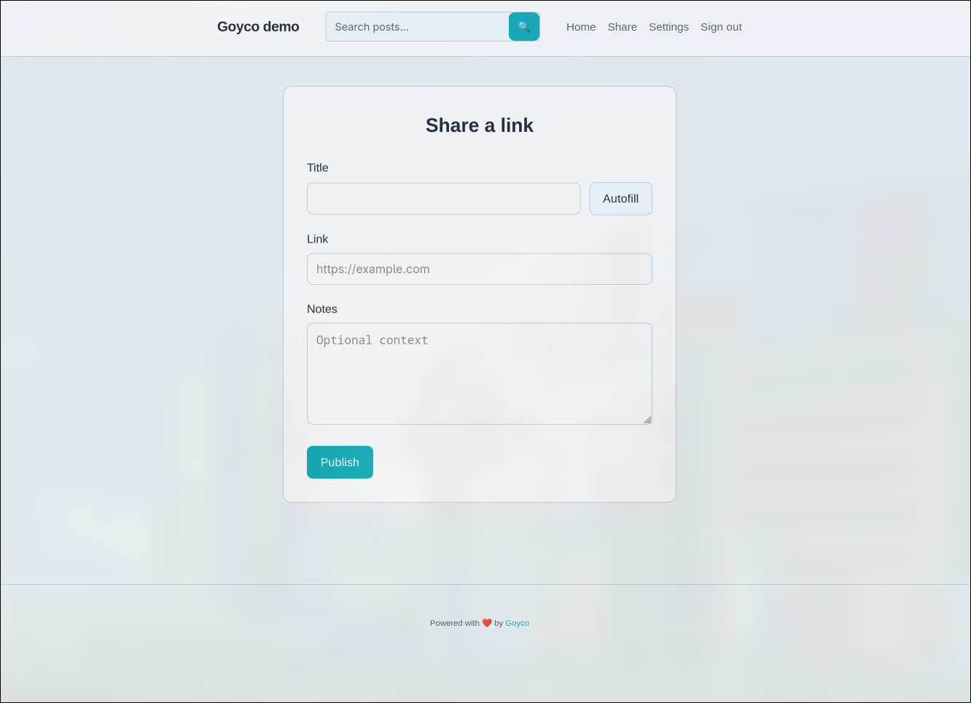Image resolution: width=971 pixels, height=703 pixels.
Task: Follow the Goyco link in footer
Action: coord(517,623)
